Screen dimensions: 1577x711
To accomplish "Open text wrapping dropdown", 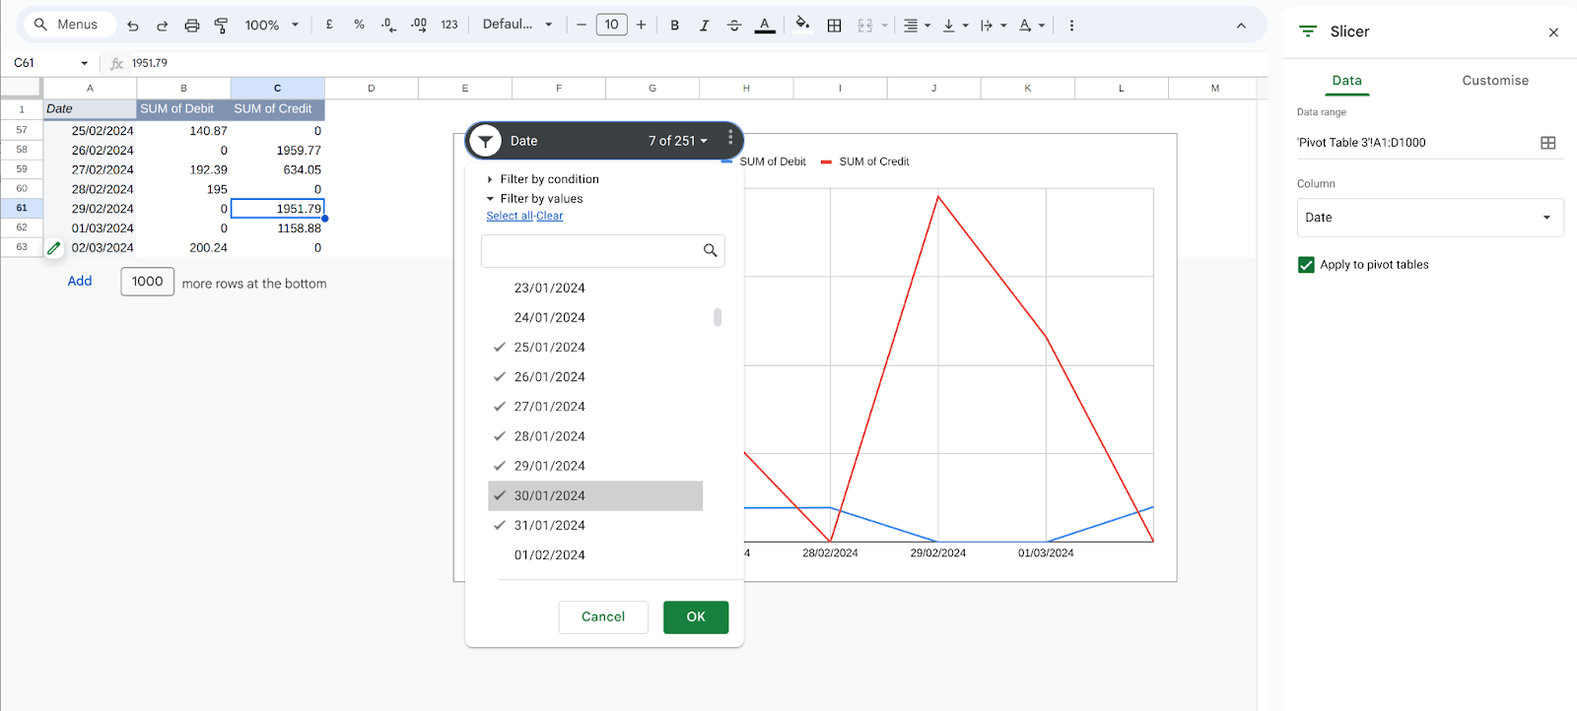I will point(993,26).
